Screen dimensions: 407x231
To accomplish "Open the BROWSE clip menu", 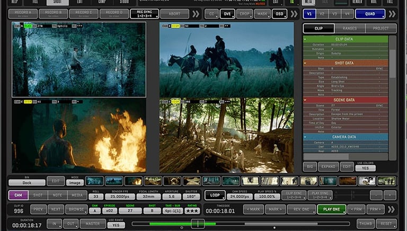I will pos(76,209).
